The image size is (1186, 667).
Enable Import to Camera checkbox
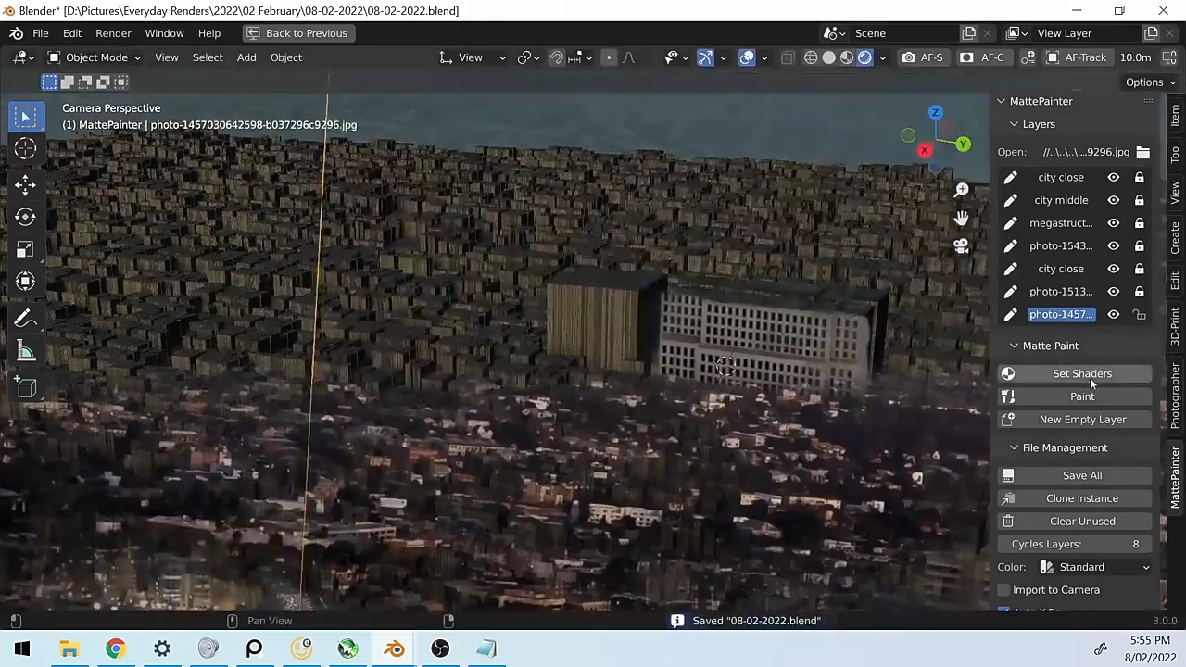tap(1003, 590)
